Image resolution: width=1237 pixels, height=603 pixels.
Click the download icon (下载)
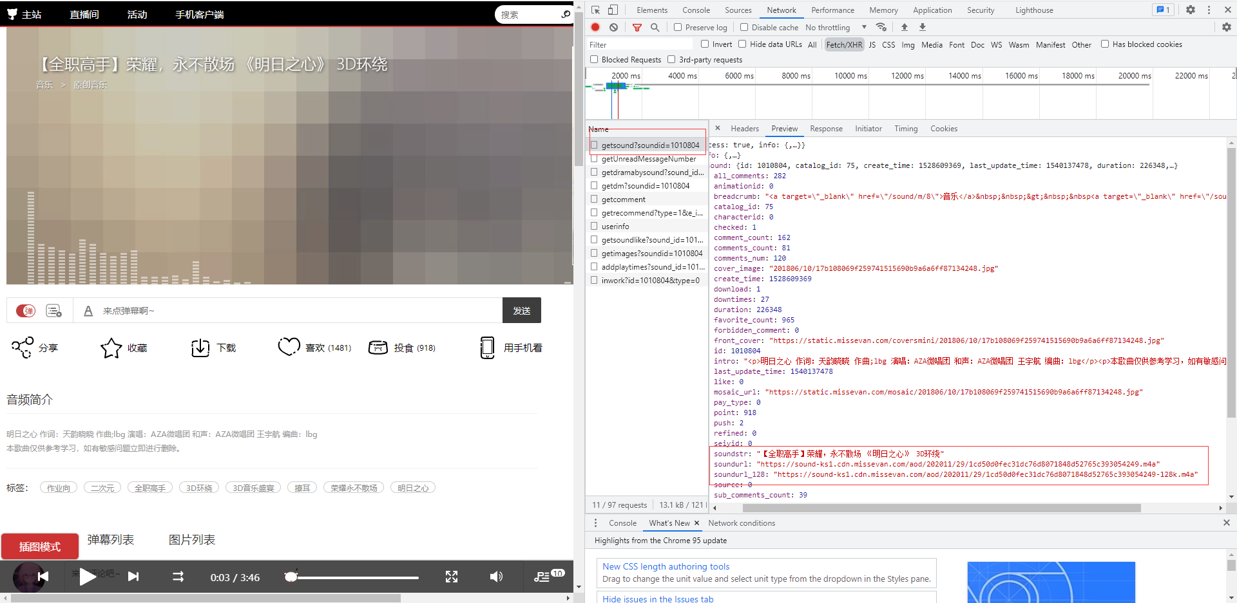(200, 348)
